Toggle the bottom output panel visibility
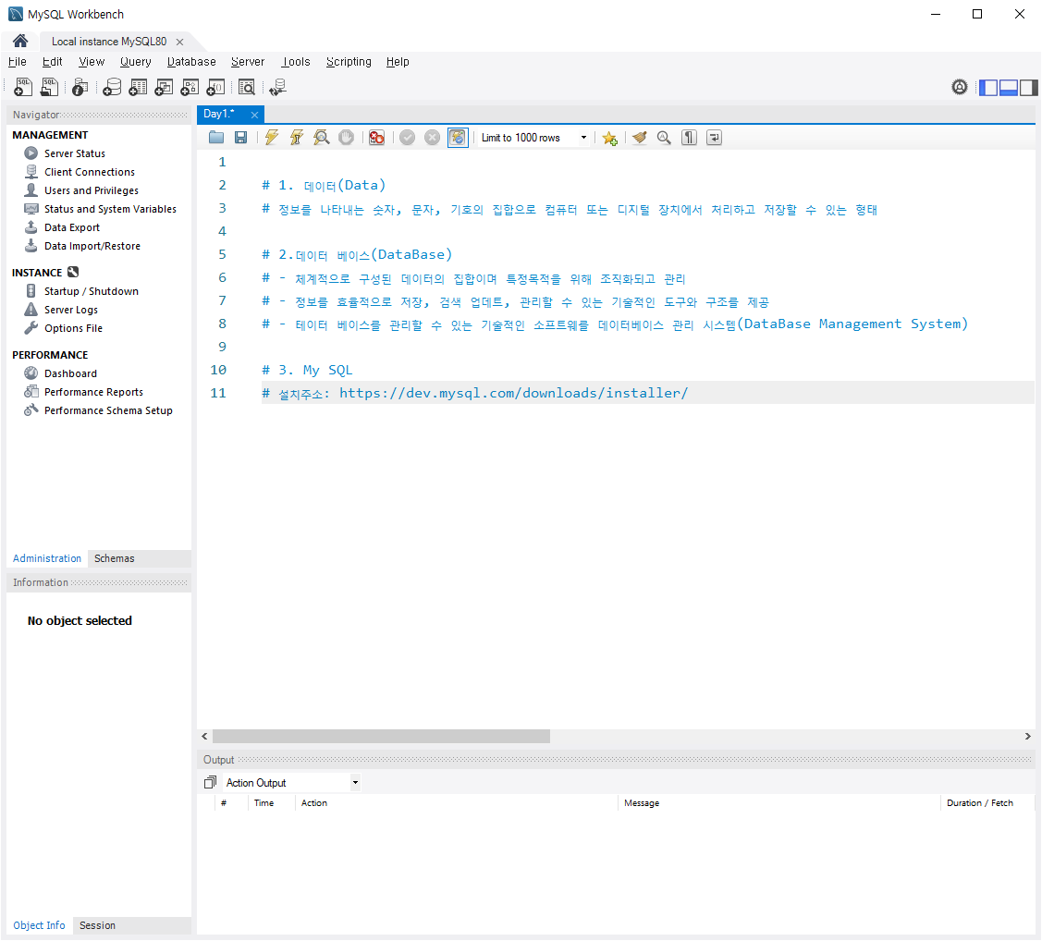 (x=1009, y=87)
